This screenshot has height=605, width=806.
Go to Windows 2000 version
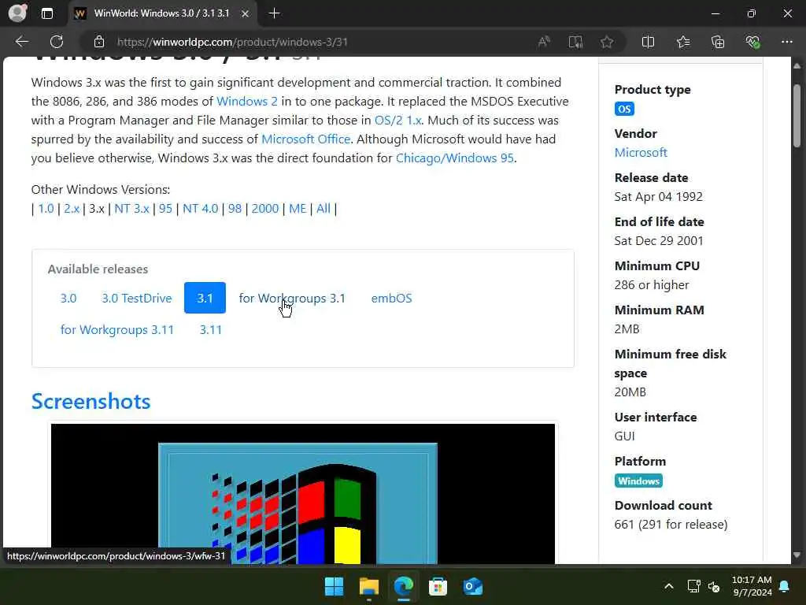click(x=264, y=208)
